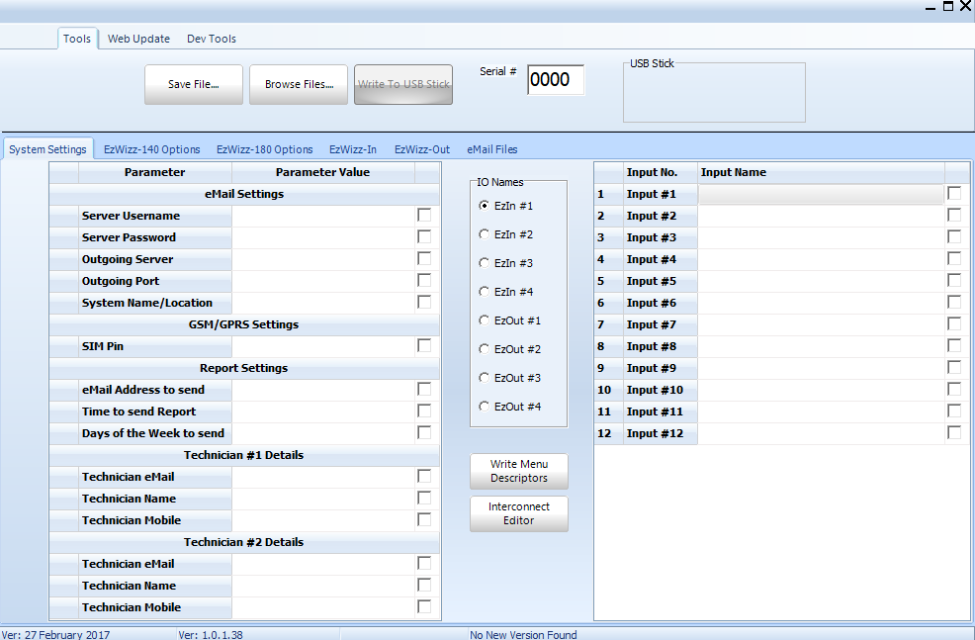Click the Parameter Value column header

[322, 172]
